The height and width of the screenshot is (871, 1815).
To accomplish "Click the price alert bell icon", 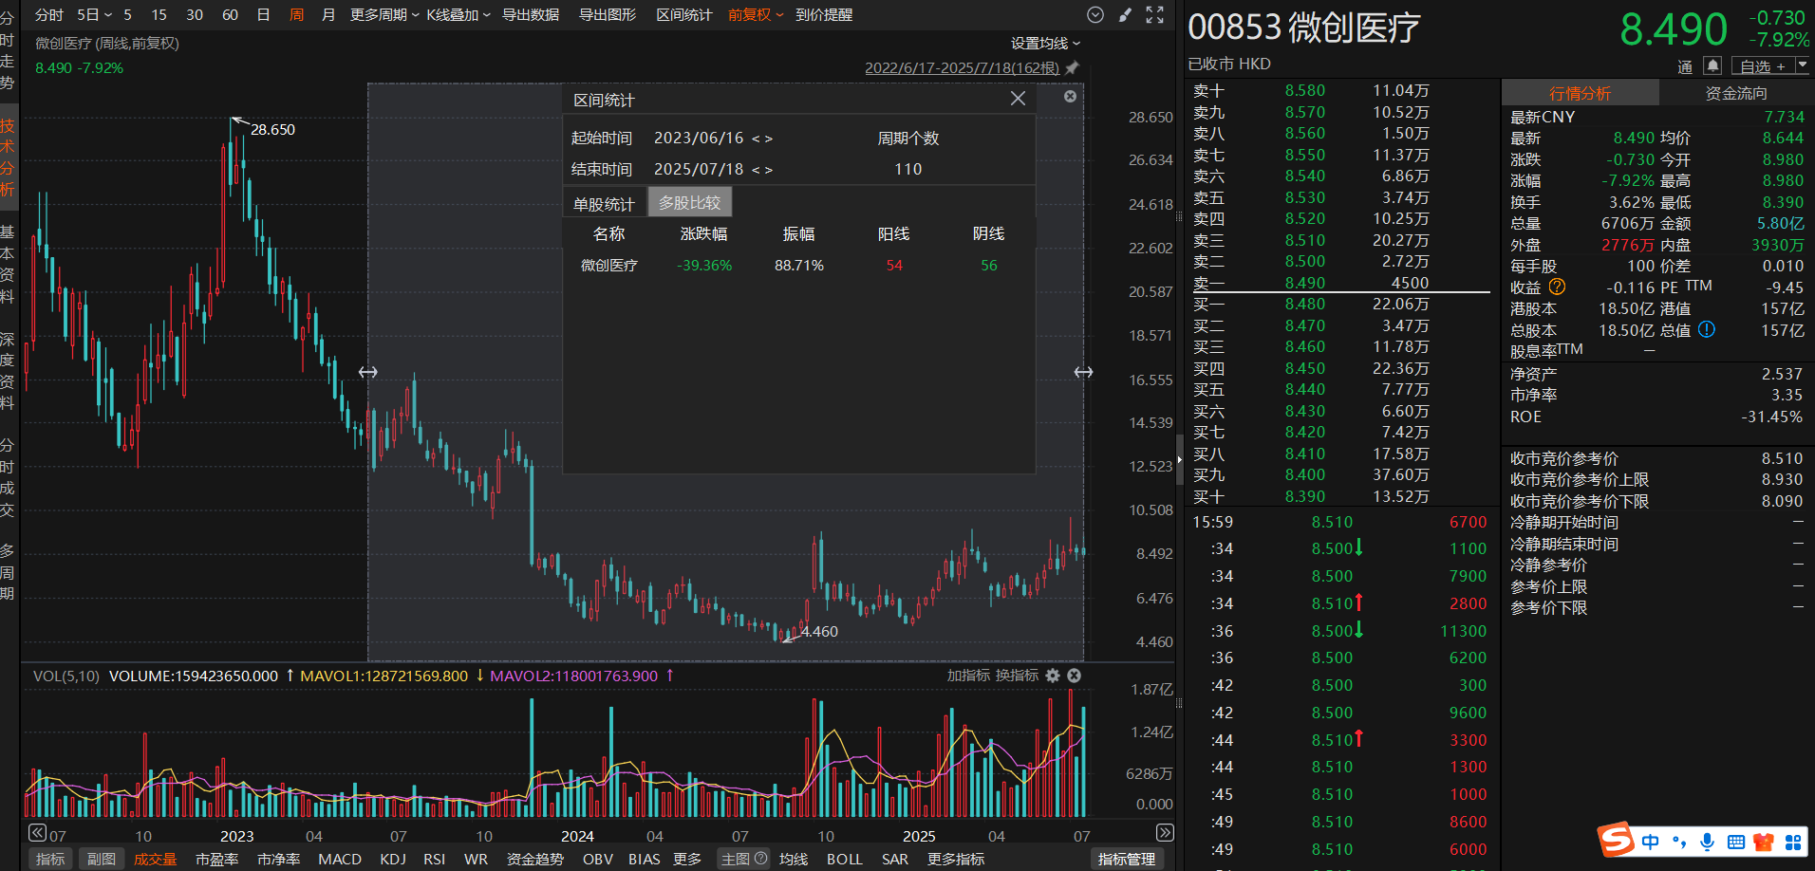I will [x=1712, y=65].
